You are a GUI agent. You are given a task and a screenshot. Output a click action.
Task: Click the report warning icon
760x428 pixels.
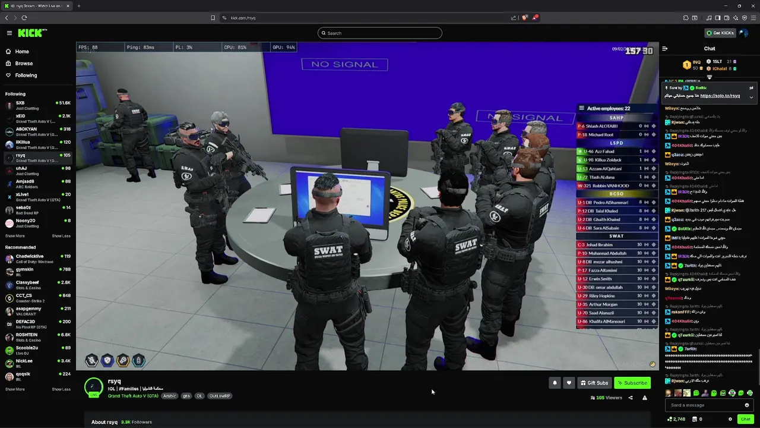[x=645, y=398]
